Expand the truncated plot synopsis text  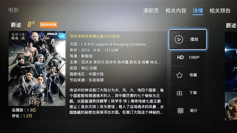116,101
